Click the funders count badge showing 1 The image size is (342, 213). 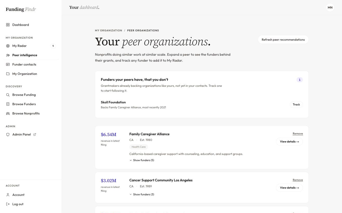click(300, 80)
